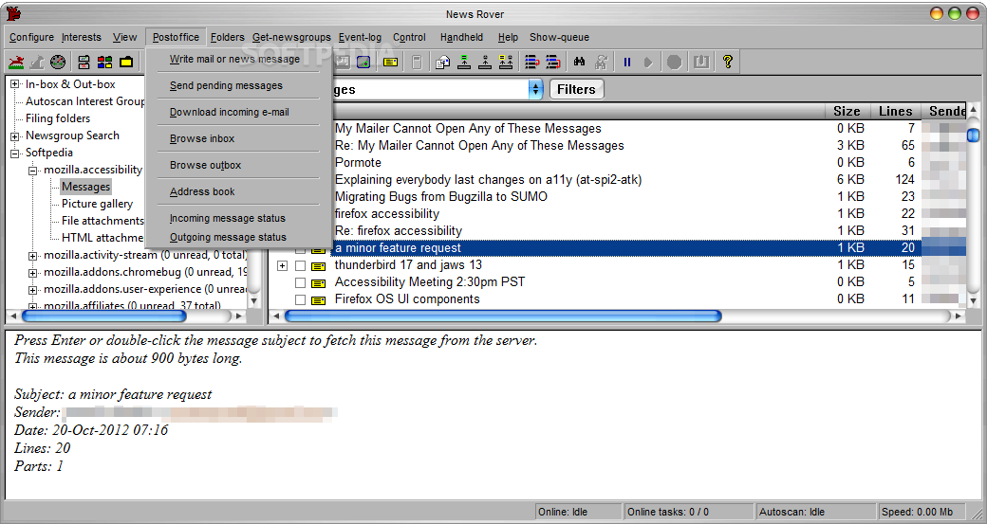Click the blue pause toolbar button

(x=627, y=62)
